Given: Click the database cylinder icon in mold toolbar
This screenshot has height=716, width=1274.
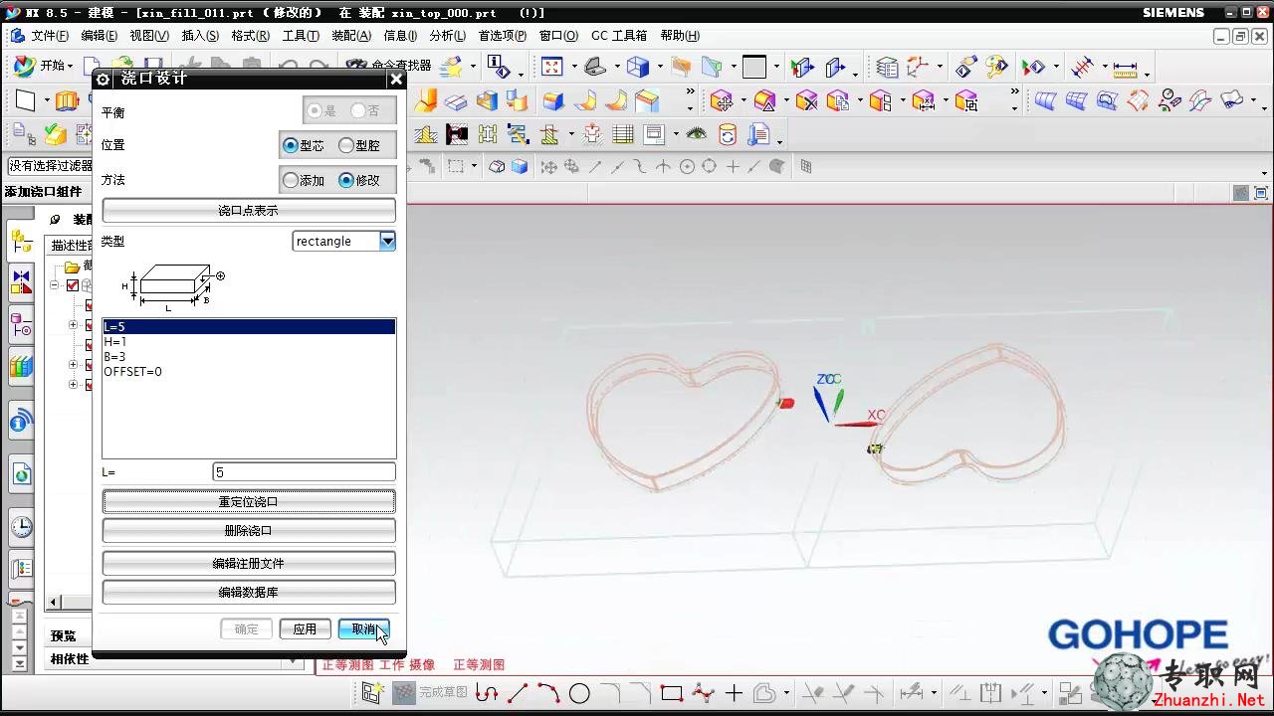Looking at the screenshot, I should [x=727, y=133].
